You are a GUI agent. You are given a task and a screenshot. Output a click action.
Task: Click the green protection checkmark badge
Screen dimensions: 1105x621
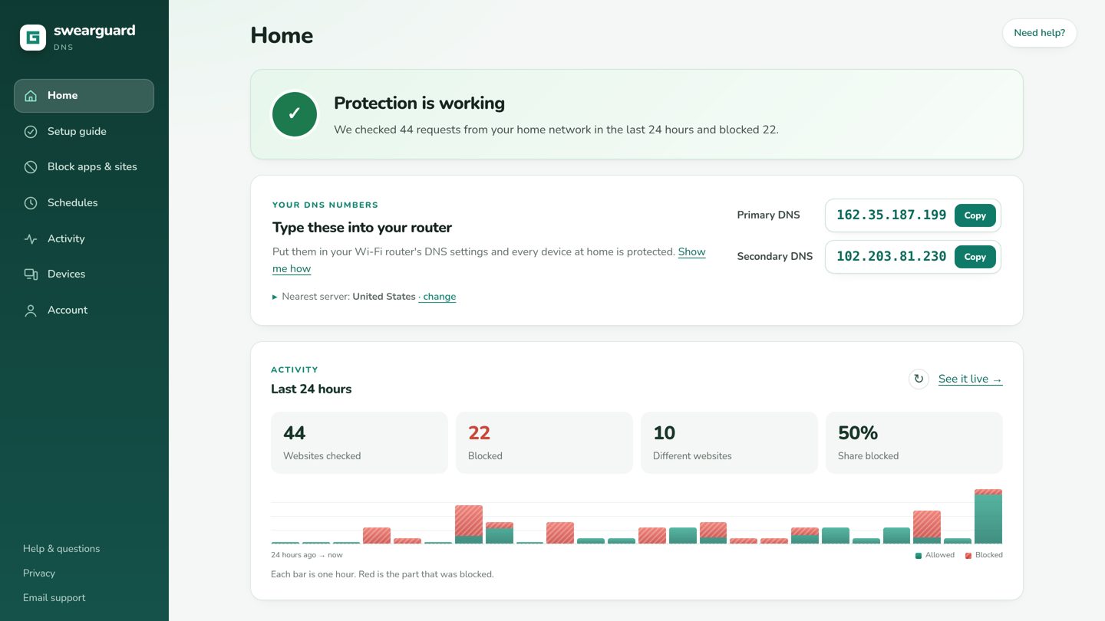(295, 114)
